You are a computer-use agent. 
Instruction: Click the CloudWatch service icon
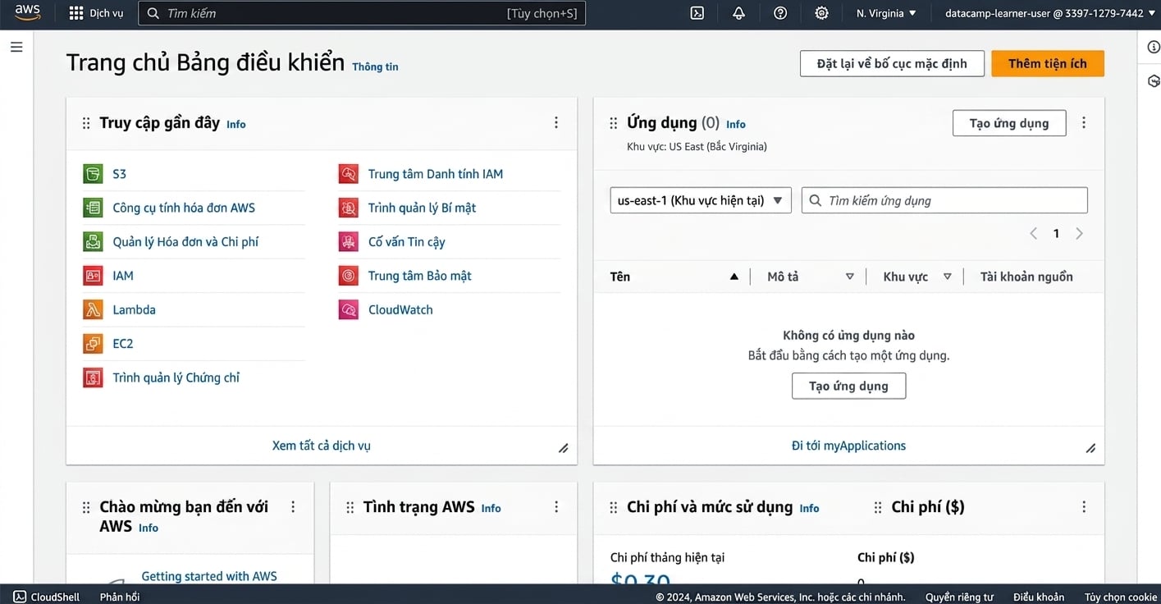[x=349, y=309]
